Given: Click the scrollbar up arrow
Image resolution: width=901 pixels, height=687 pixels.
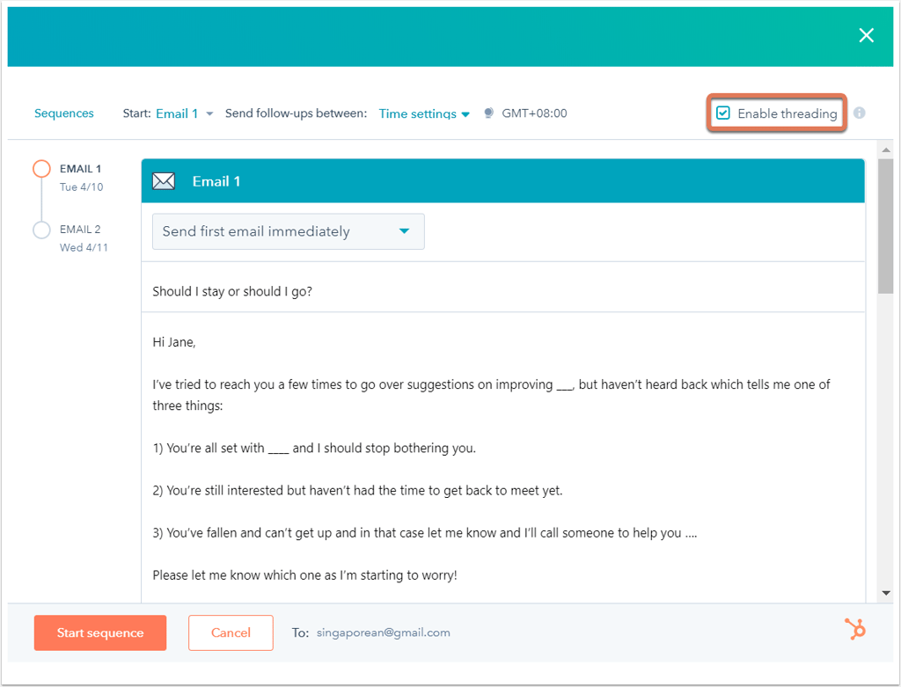Looking at the screenshot, I should (885, 150).
